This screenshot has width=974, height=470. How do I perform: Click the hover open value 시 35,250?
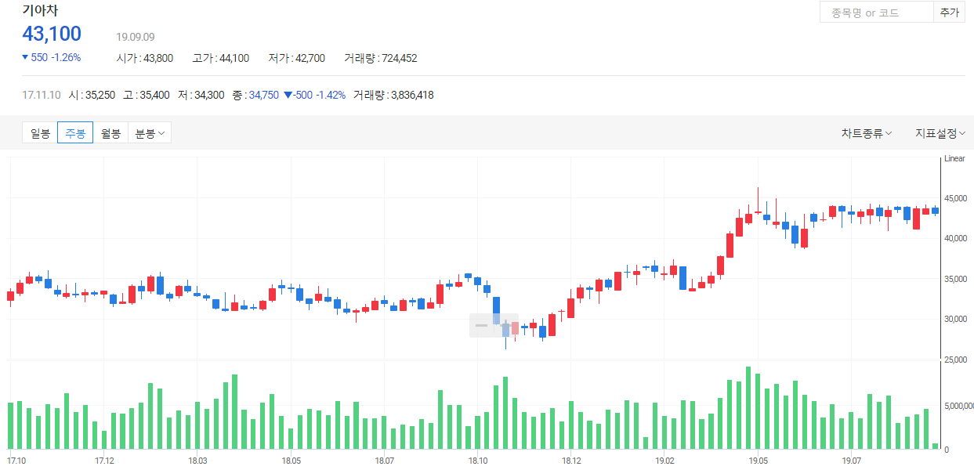(x=92, y=95)
